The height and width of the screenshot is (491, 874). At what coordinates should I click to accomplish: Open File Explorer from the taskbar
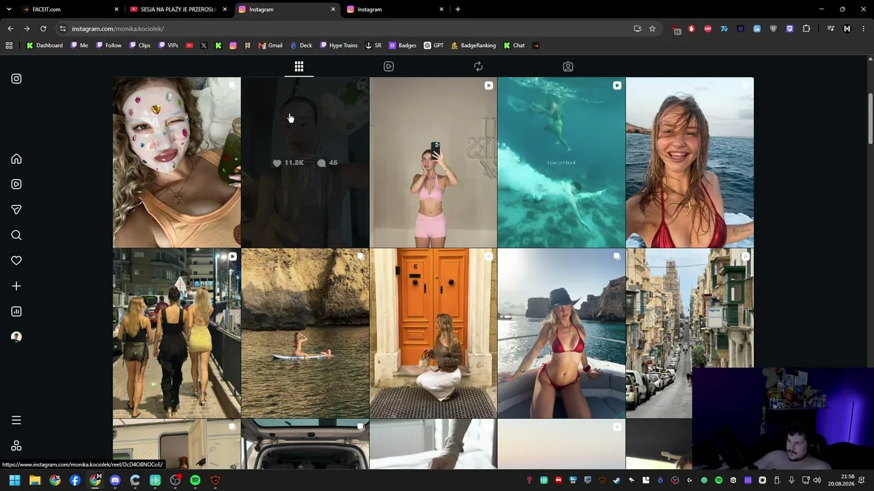[x=35, y=480]
